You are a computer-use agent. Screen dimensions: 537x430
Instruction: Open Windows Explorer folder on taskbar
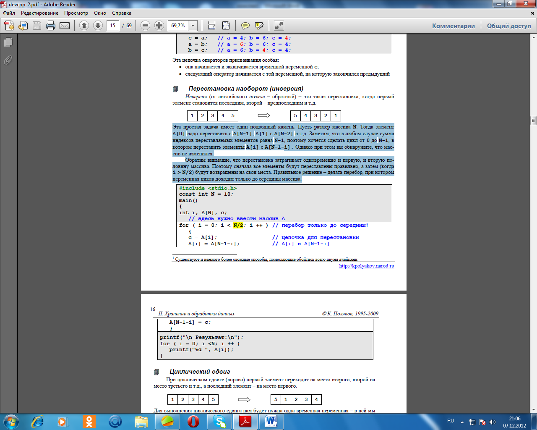tap(141, 421)
